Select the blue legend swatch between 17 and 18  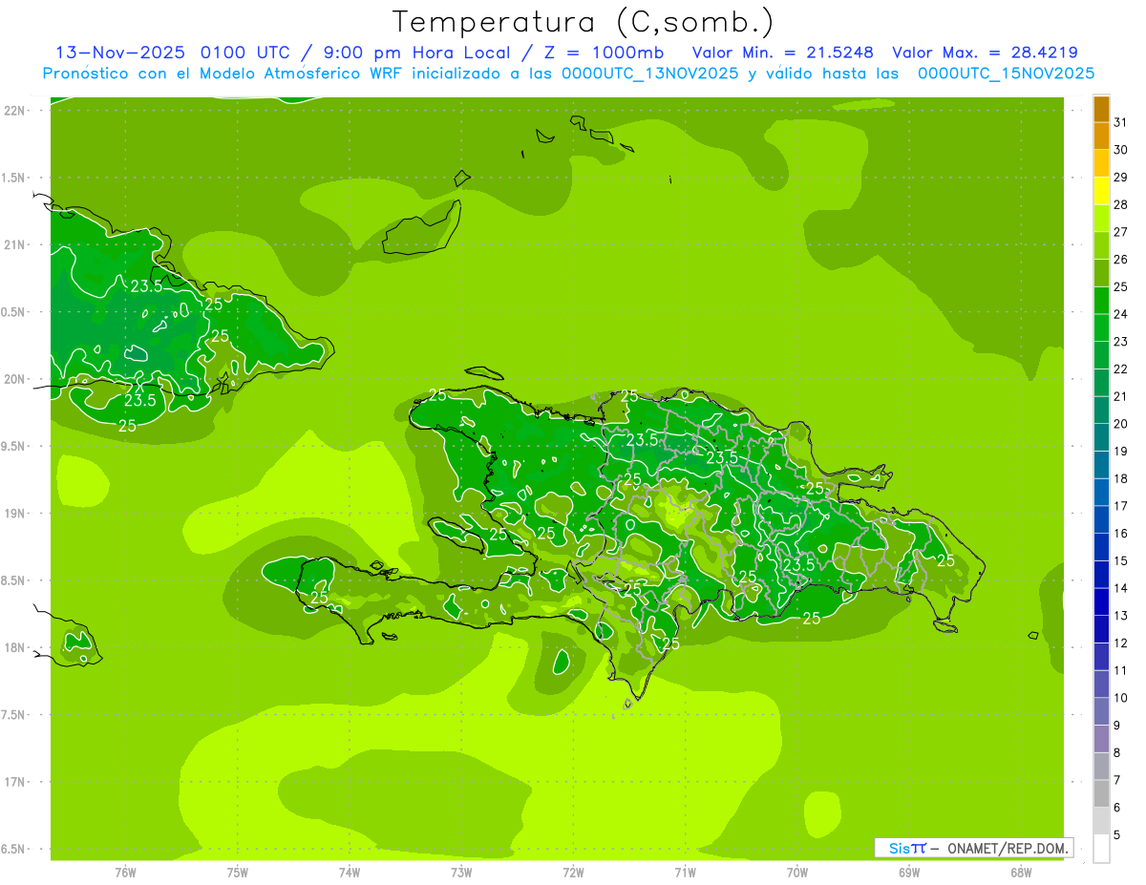[1101, 493]
